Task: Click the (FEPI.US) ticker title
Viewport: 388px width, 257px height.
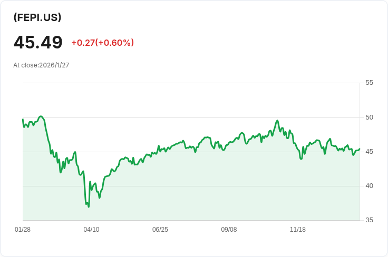Action: pos(37,17)
